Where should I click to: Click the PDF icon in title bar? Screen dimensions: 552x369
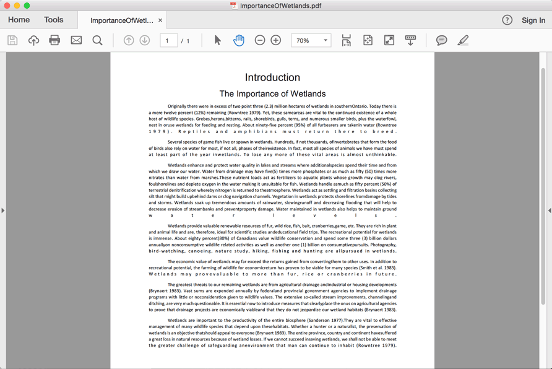[x=234, y=6]
